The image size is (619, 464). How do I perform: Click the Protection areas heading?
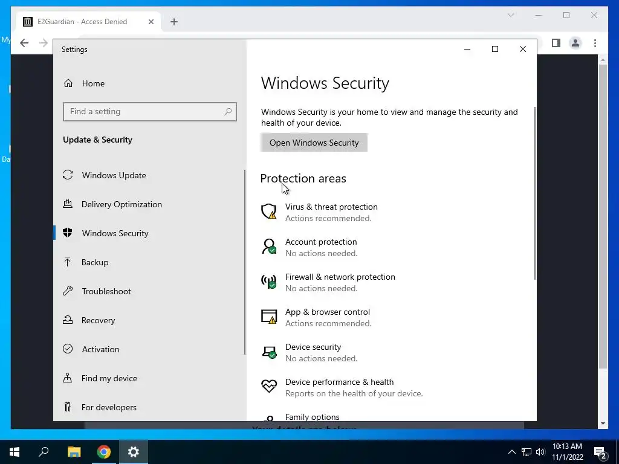point(303,178)
